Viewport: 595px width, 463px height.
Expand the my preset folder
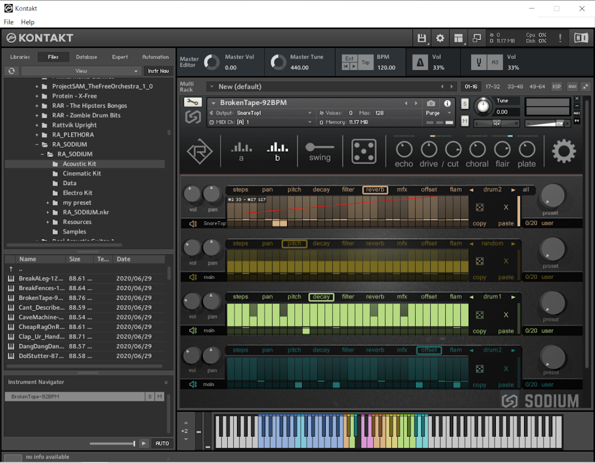tap(47, 203)
